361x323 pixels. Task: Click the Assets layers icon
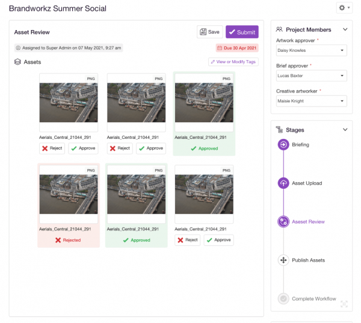pyautogui.click(x=17, y=62)
